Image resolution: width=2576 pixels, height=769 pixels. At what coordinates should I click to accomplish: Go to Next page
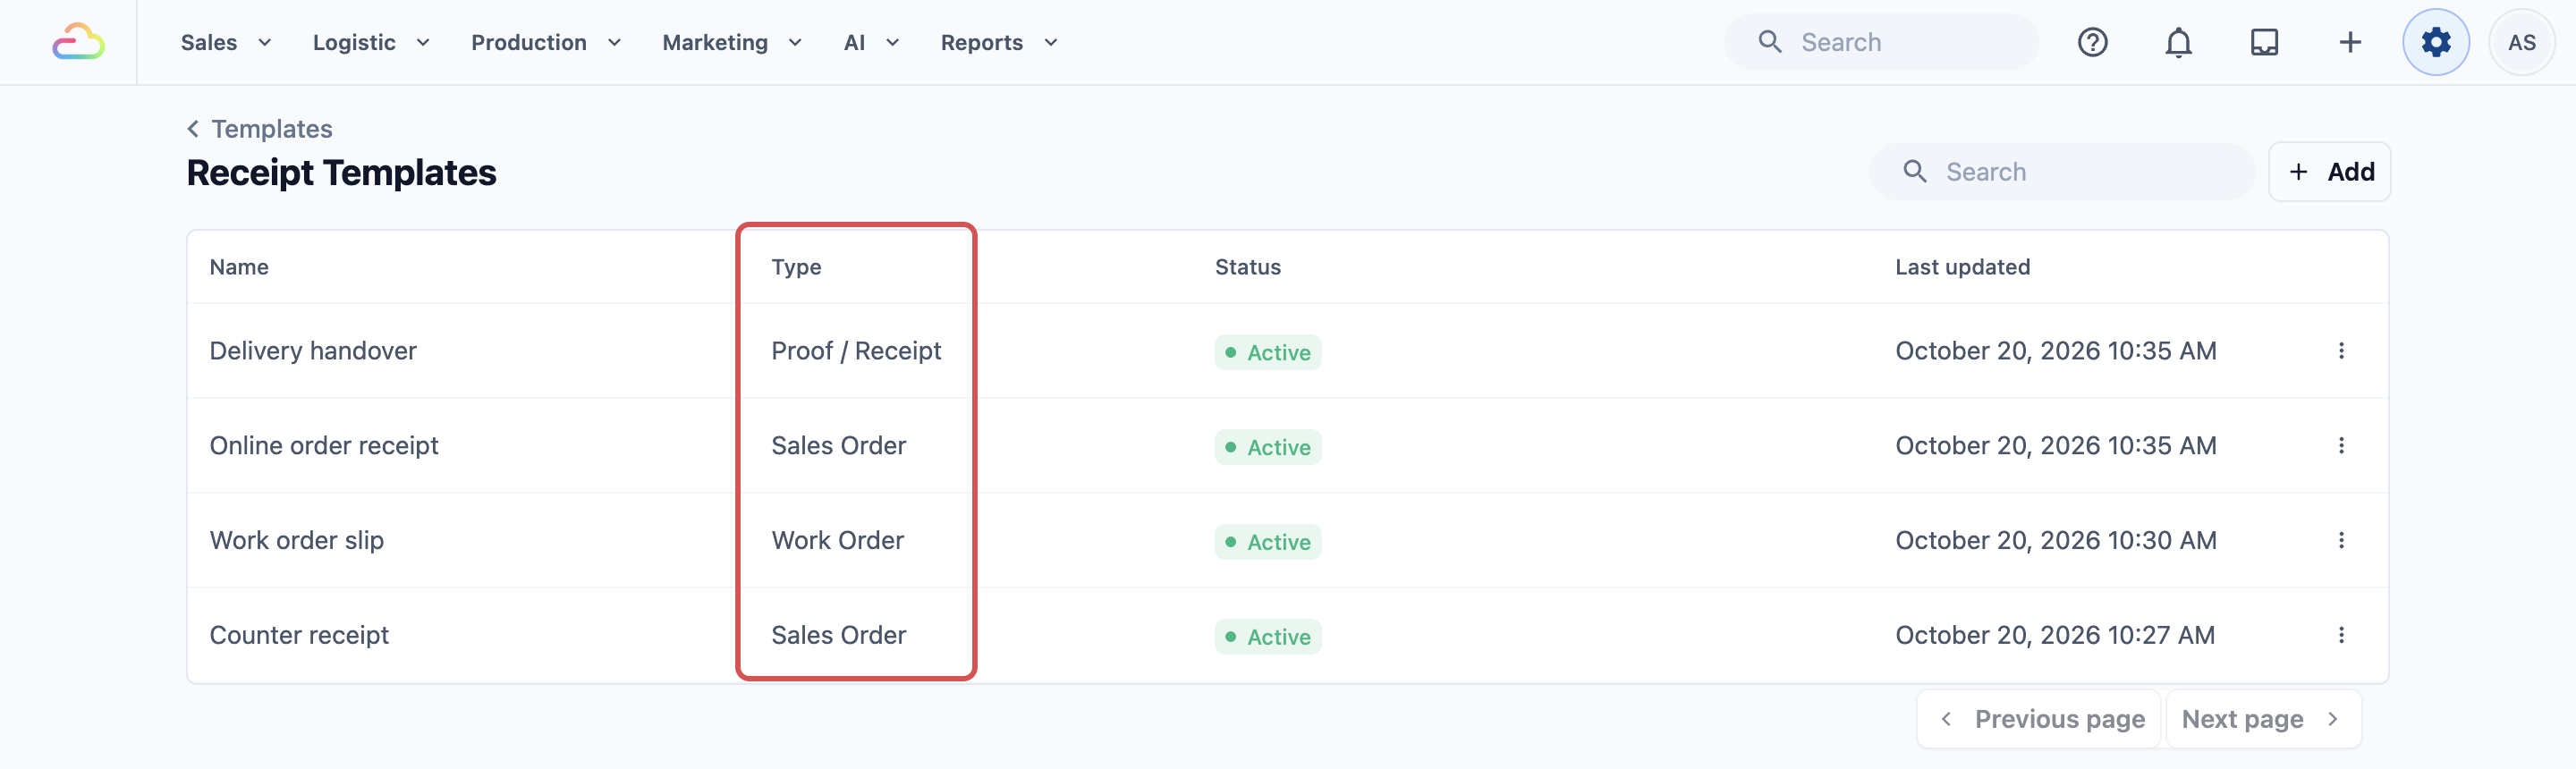[2263, 719]
